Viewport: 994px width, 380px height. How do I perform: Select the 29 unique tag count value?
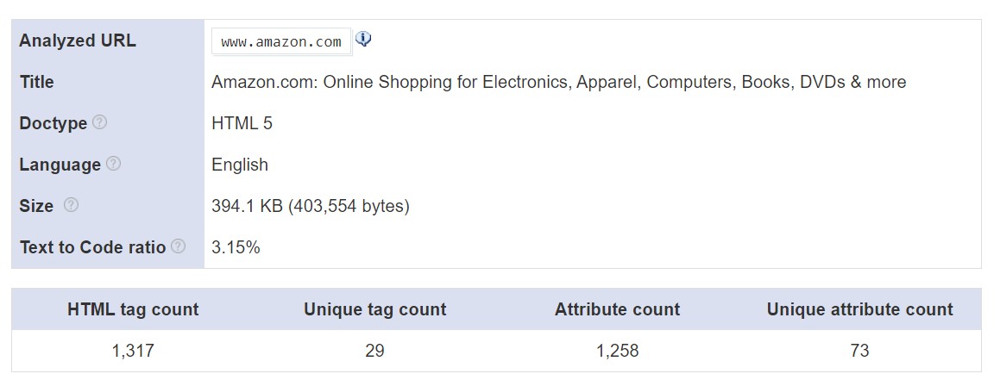click(x=375, y=351)
